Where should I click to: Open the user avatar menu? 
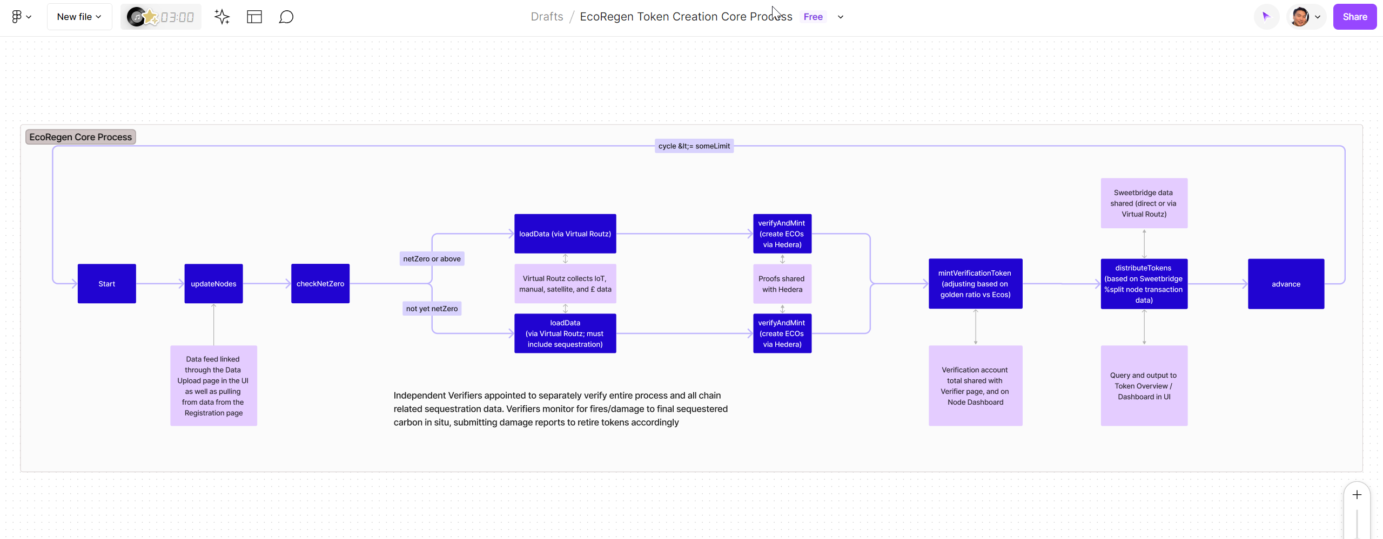(x=1306, y=17)
